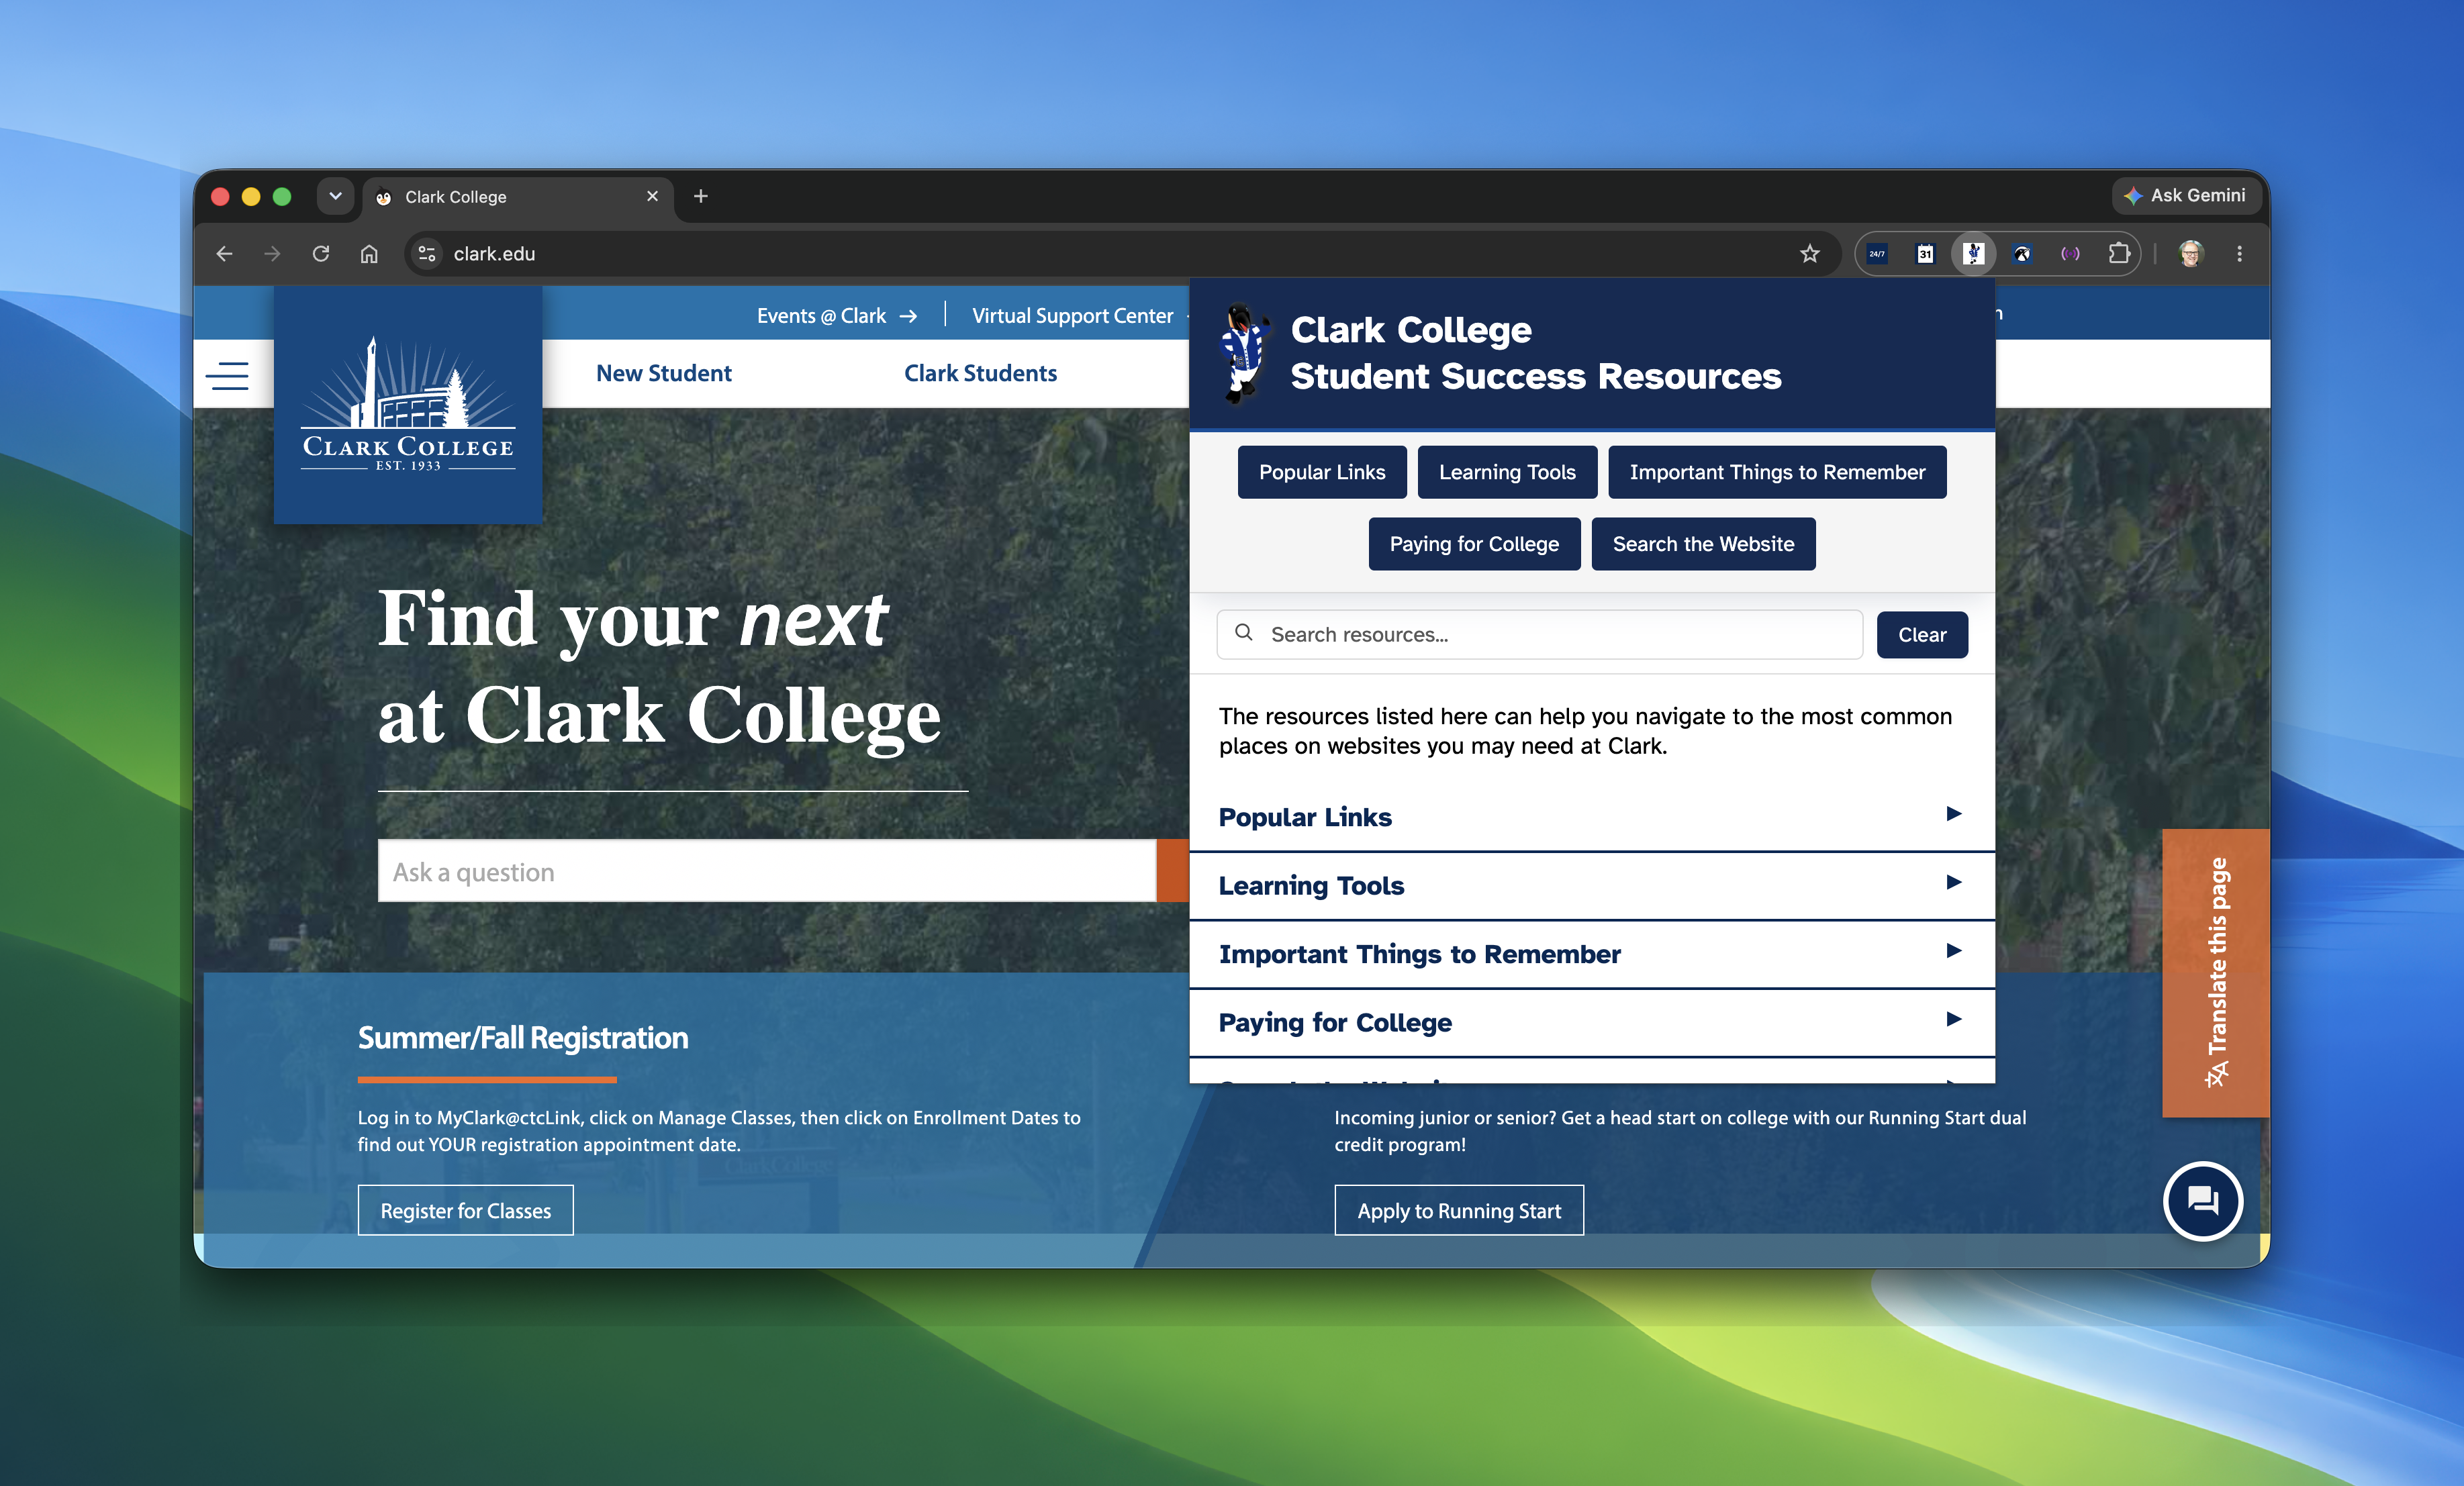Open the chat bubble widget
The width and height of the screenshot is (2464, 1486).
(x=2203, y=1201)
